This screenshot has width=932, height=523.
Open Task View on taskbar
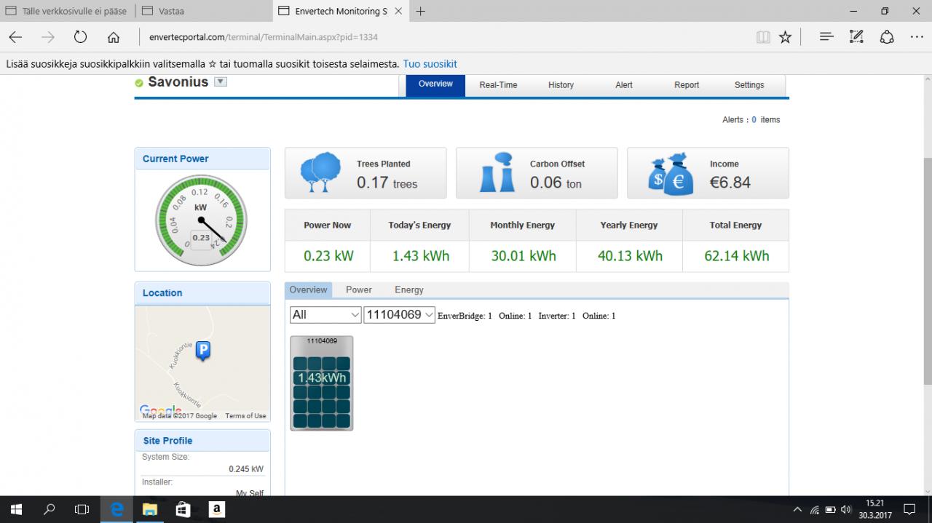[x=82, y=510]
